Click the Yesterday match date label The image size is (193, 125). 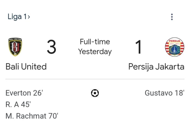95,52
